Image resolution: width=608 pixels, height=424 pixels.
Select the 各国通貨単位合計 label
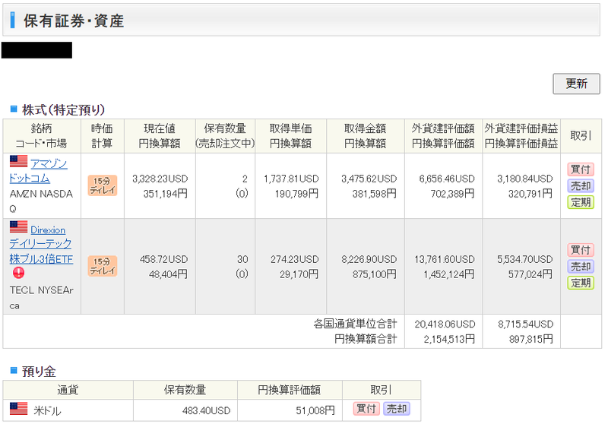355,324
